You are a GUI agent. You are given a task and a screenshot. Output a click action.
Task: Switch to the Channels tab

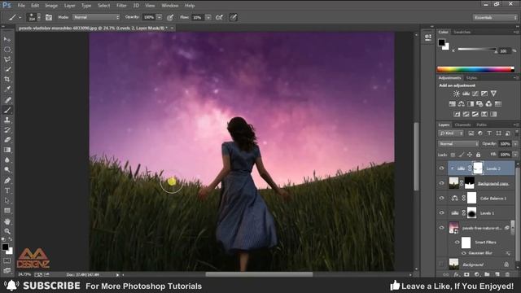(463, 125)
